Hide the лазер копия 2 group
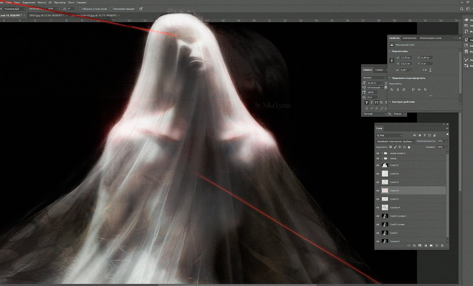Viewport: 473px width, 286px height. pyautogui.click(x=378, y=153)
